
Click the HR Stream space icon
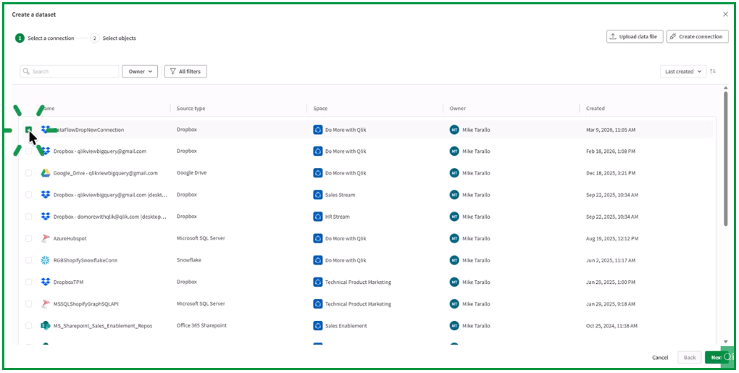click(317, 217)
